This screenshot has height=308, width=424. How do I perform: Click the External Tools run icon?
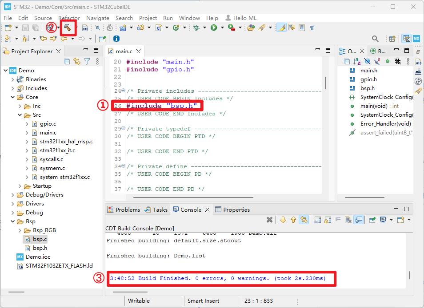[x=232, y=28]
